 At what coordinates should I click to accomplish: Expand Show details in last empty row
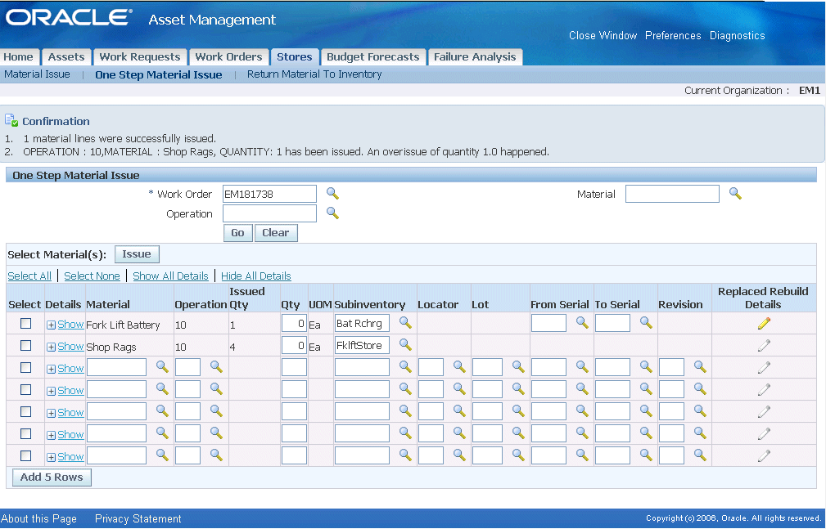[x=65, y=457]
